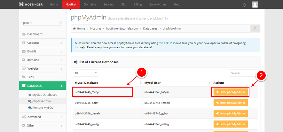Click the Databases archive icon

(24, 86)
